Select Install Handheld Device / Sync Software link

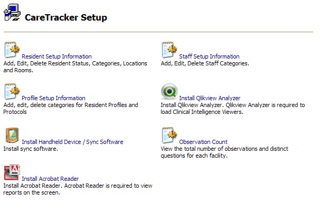pyautogui.click(x=72, y=142)
